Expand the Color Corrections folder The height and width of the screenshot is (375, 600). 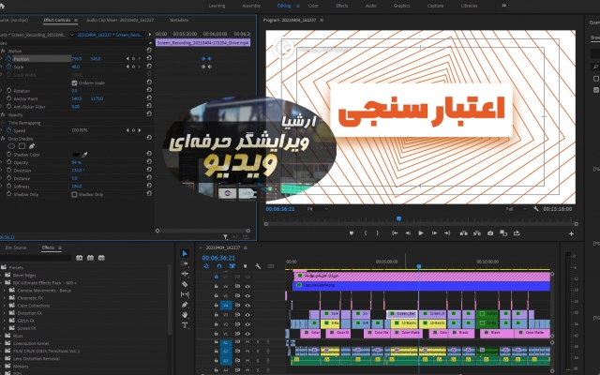(x=4, y=306)
